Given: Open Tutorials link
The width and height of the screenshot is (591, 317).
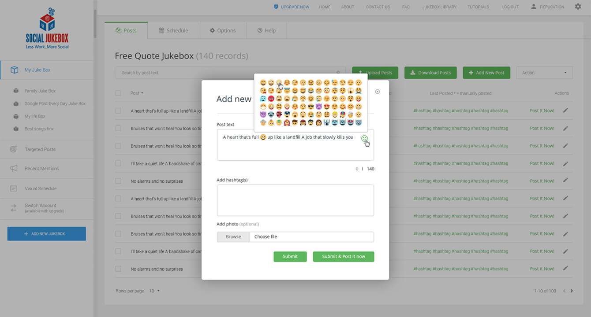Looking at the screenshot, I should (x=478, y=7).
